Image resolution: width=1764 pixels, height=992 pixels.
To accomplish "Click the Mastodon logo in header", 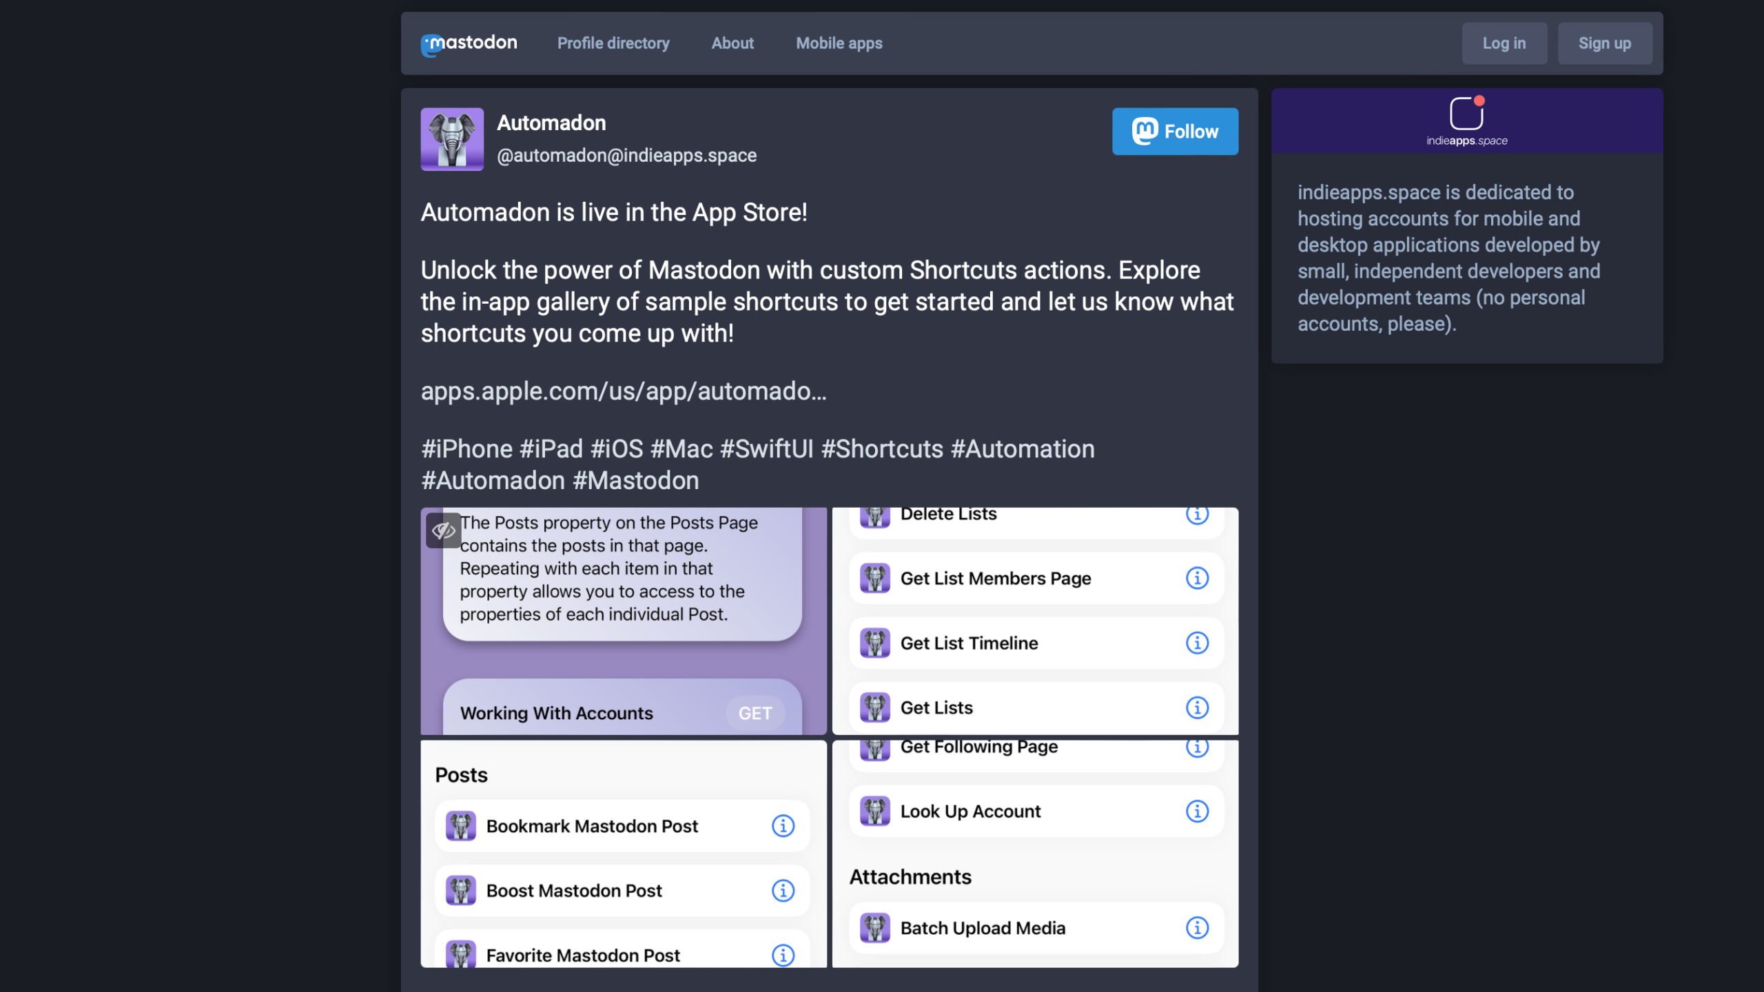I will (x=469, y=43).
